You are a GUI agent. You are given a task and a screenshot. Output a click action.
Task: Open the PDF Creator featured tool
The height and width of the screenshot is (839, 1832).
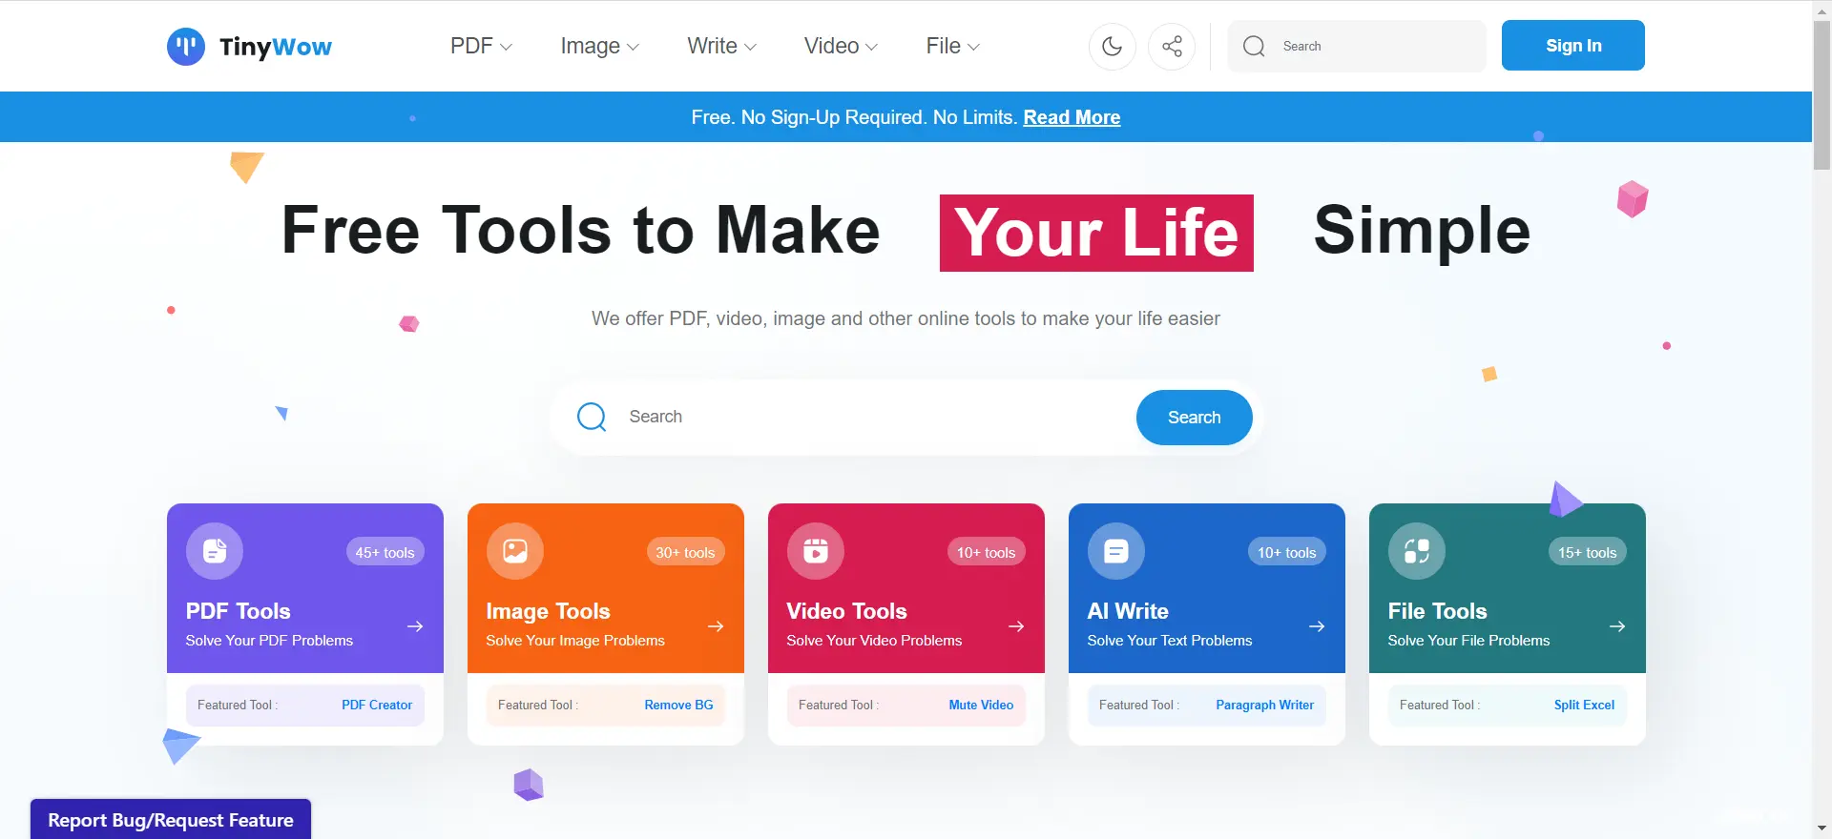[377, 706]
